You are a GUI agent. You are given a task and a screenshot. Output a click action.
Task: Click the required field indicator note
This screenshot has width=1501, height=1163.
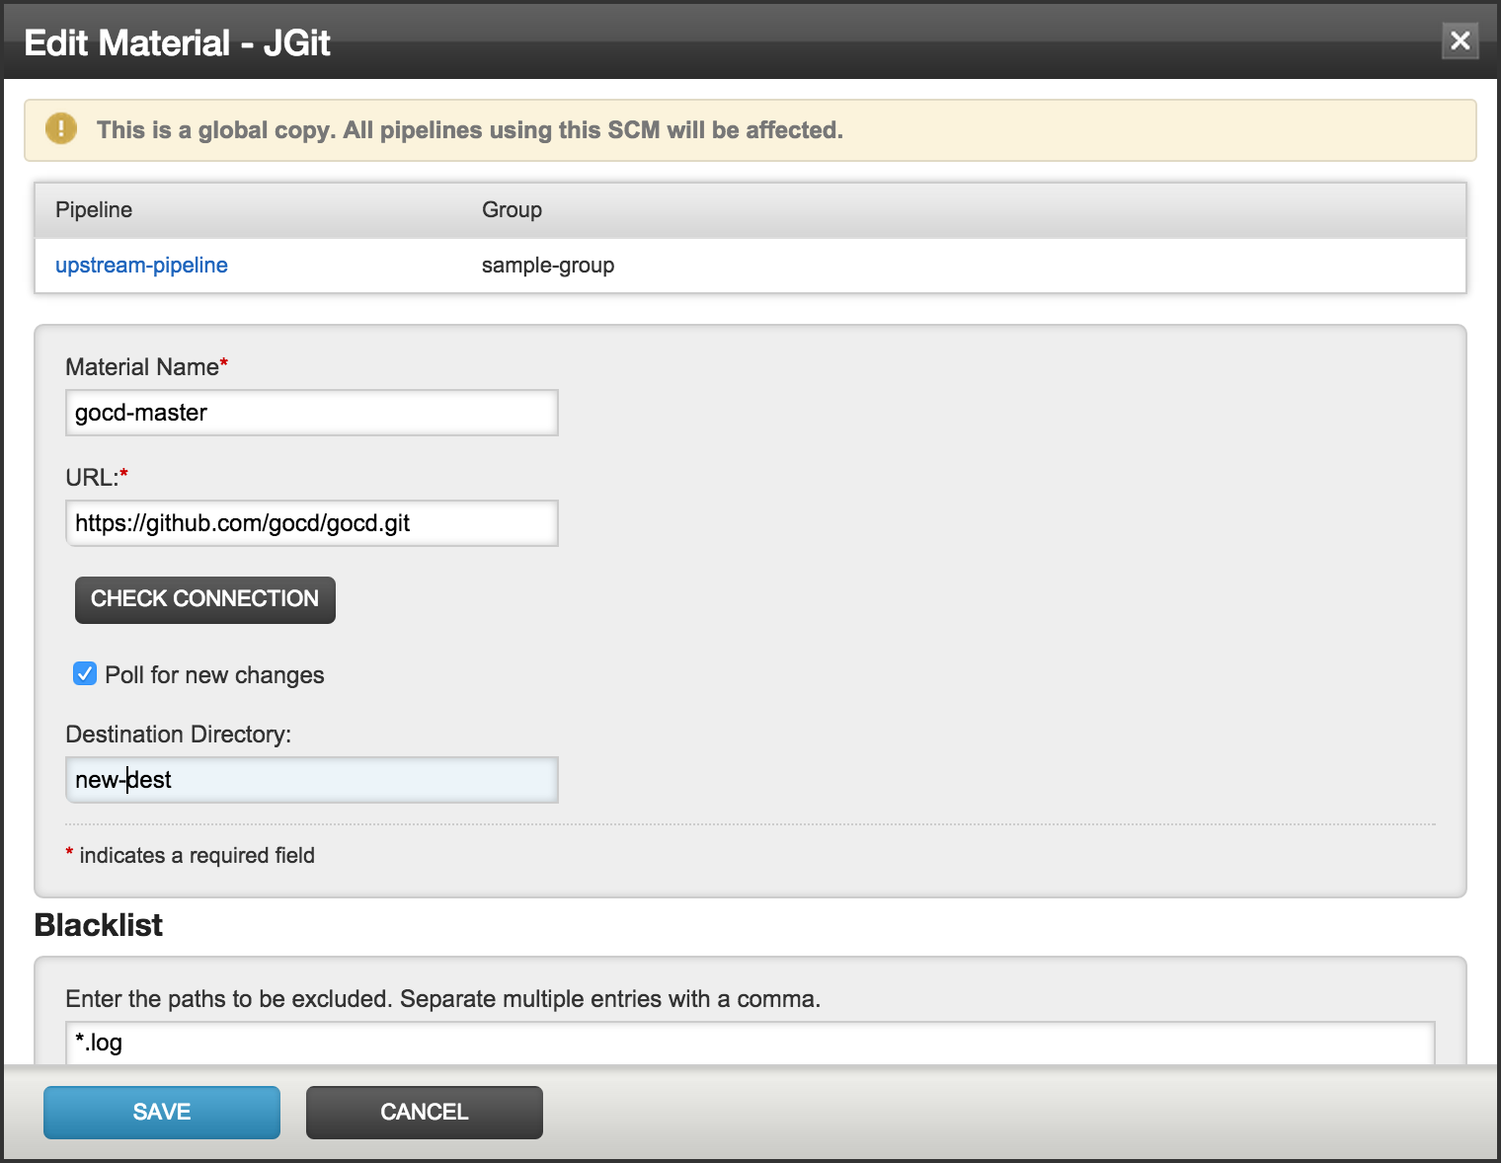196,856
